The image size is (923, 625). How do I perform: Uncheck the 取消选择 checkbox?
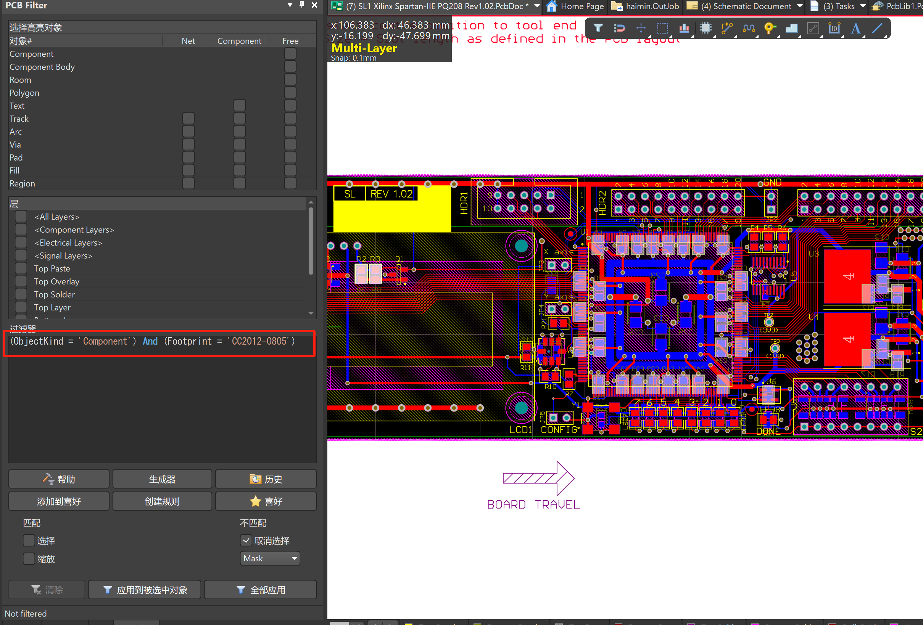click(246, 540)
